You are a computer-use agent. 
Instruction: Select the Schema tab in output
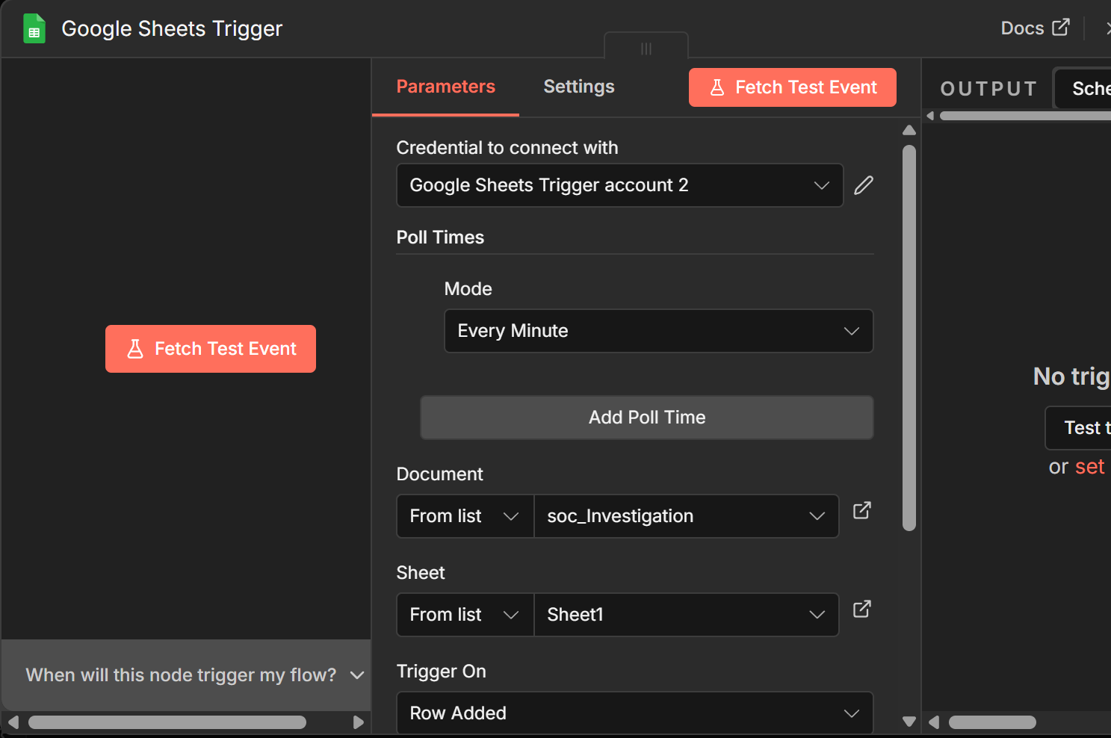click(x=1084, y=88)
